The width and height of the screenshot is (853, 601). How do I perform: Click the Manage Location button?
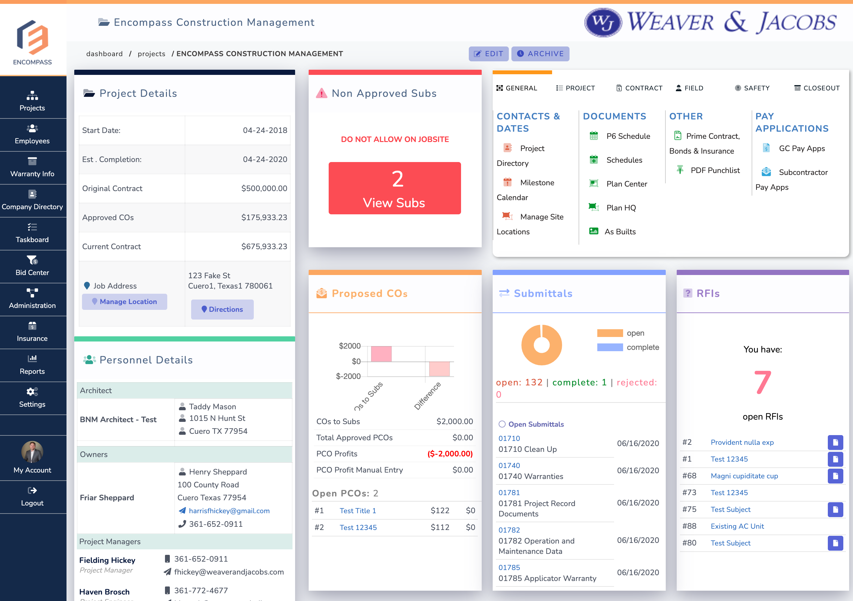point(124,301)
